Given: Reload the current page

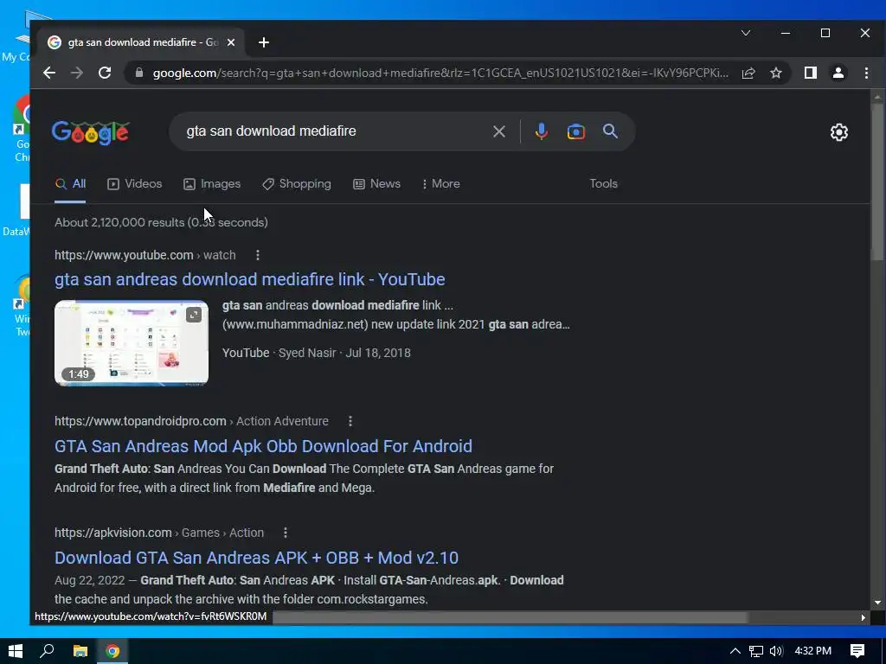Looking at the screenshot, I should pos(105,73).
